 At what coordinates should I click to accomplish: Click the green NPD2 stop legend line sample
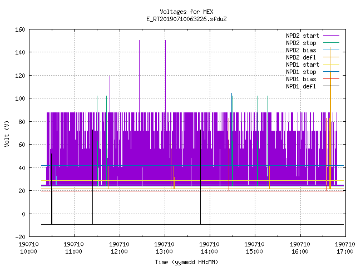332,43
